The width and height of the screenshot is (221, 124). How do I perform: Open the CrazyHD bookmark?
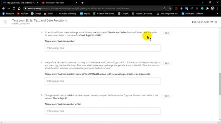(x=124, y=13)
